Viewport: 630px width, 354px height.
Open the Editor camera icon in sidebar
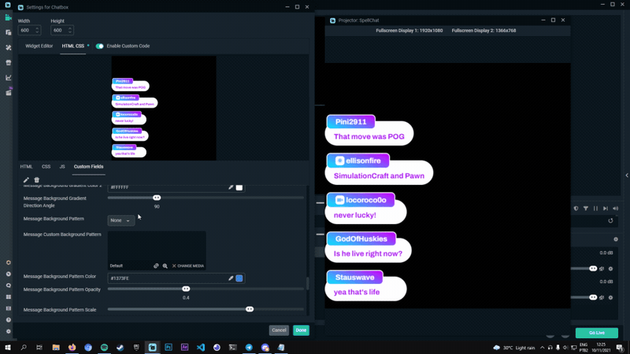pos(8,17)
